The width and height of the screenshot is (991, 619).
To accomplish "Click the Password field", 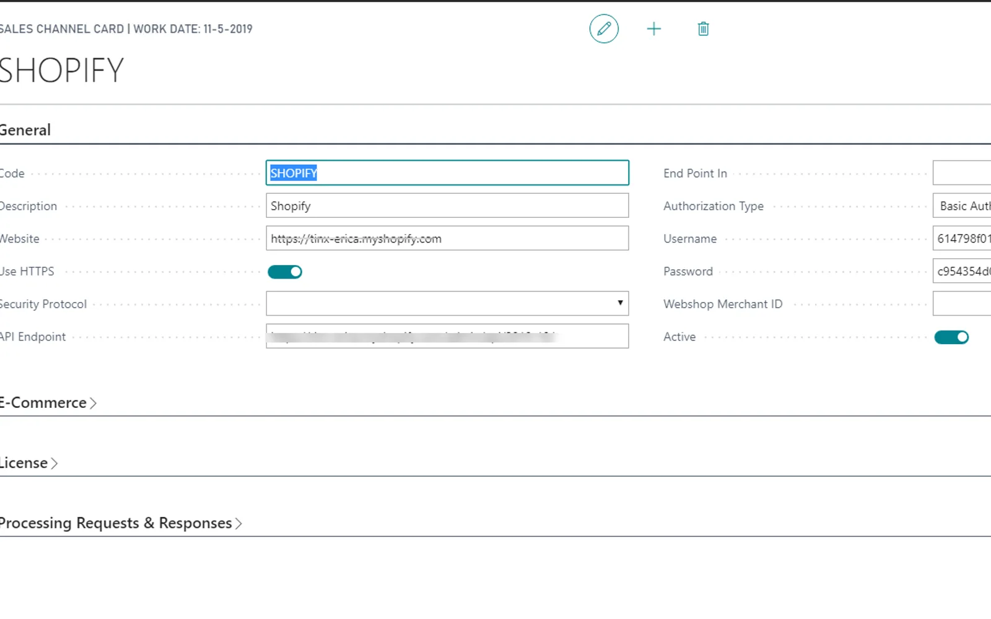I will tap(962, 271).
